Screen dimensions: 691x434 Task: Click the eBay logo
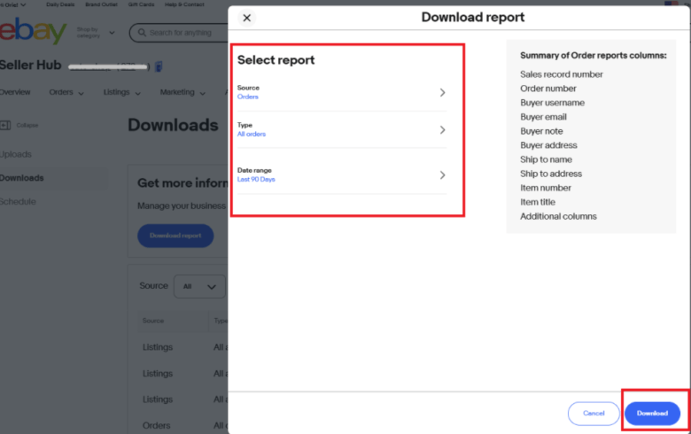34,33
